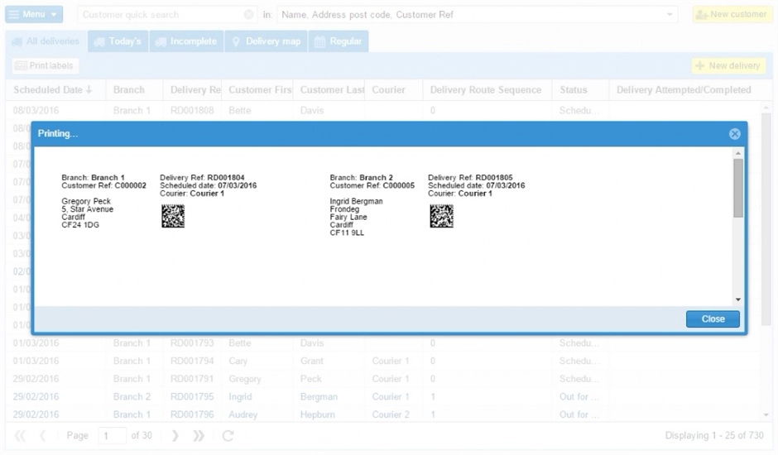Image resolution: width=778 pixels, height=455 pixels.
Task: Click the Status column header
Action: coord(580,90)
